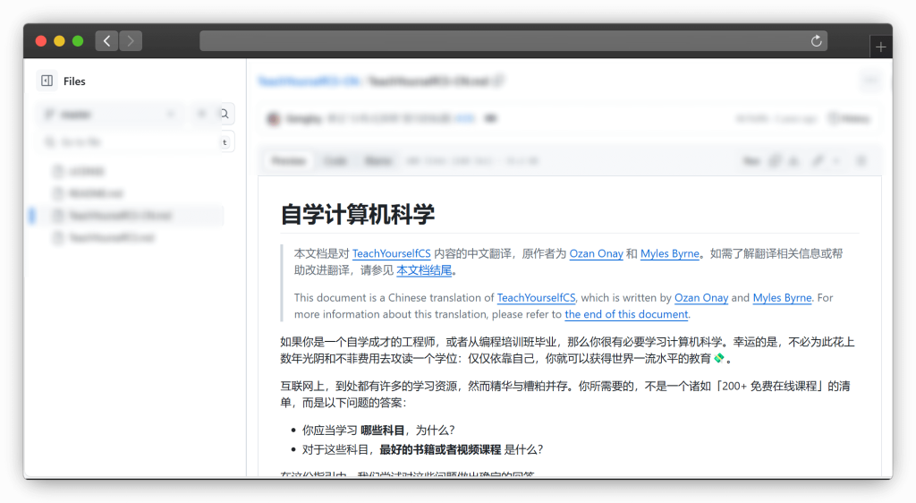This screenshot has height=503, width=916.
Task: Close the window with the red button
Action: 41,41
